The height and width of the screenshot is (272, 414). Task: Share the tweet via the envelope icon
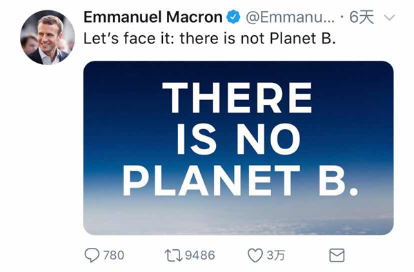[x=337, y=255]
